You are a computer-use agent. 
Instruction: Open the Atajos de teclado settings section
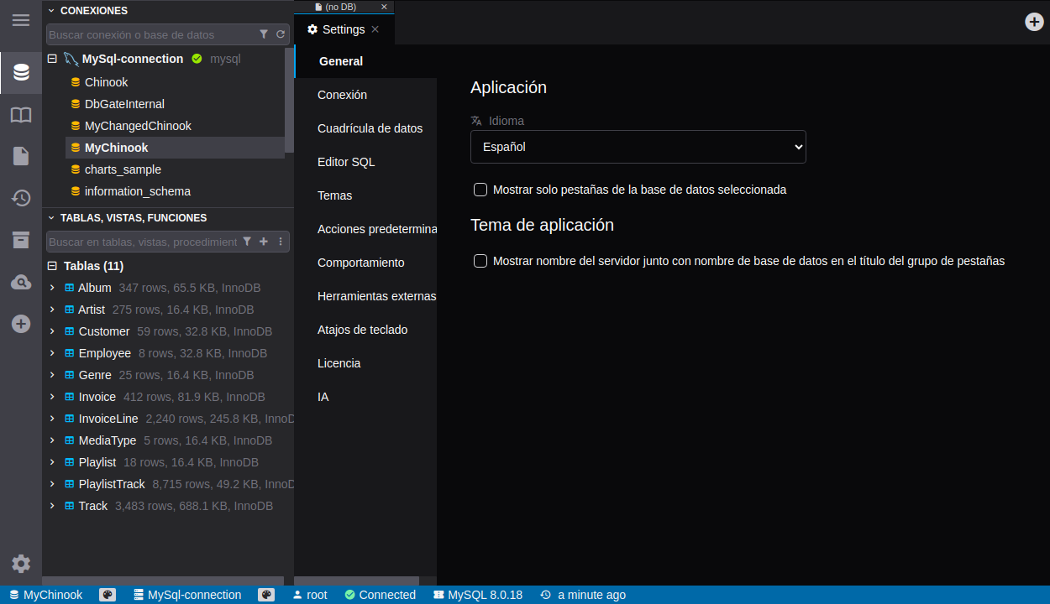(362, 330)
